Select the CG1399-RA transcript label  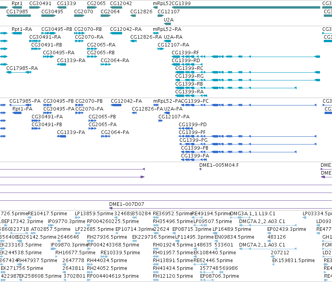189,92
